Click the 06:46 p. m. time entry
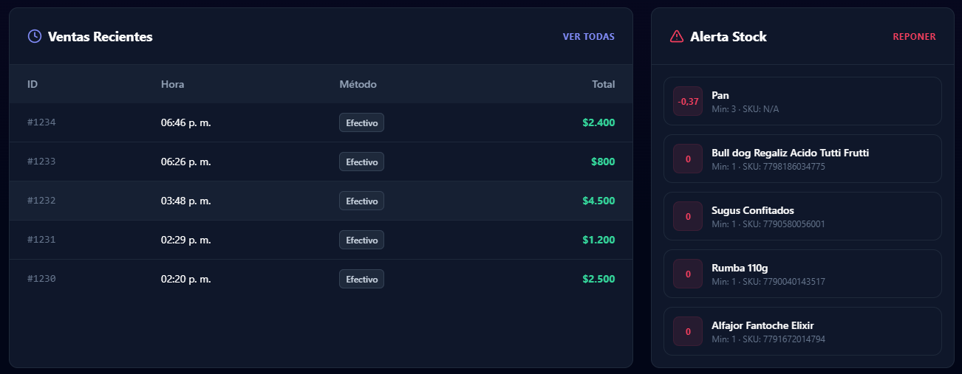Image resolution: width=962 pixels, height=374 pixels. (186, 122)
